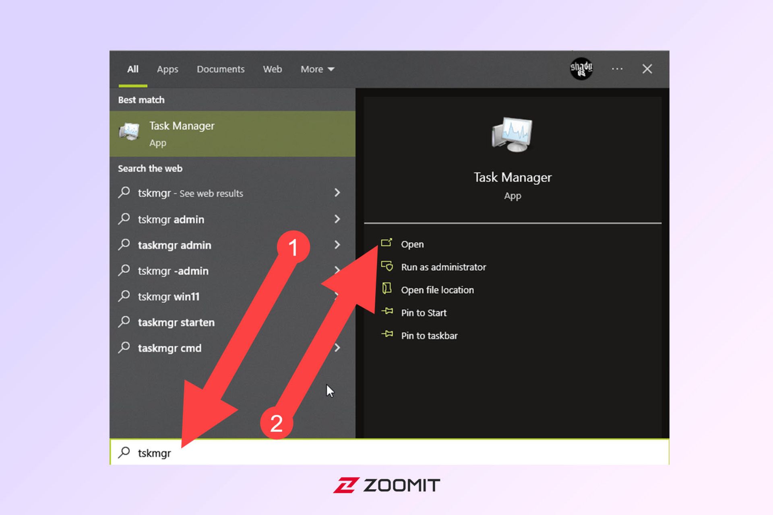Image resolution: width=773 pixels, height=515 pixels.
Task: Click magnifier icon beside tskmgr win11
Action: coord(124,296)
